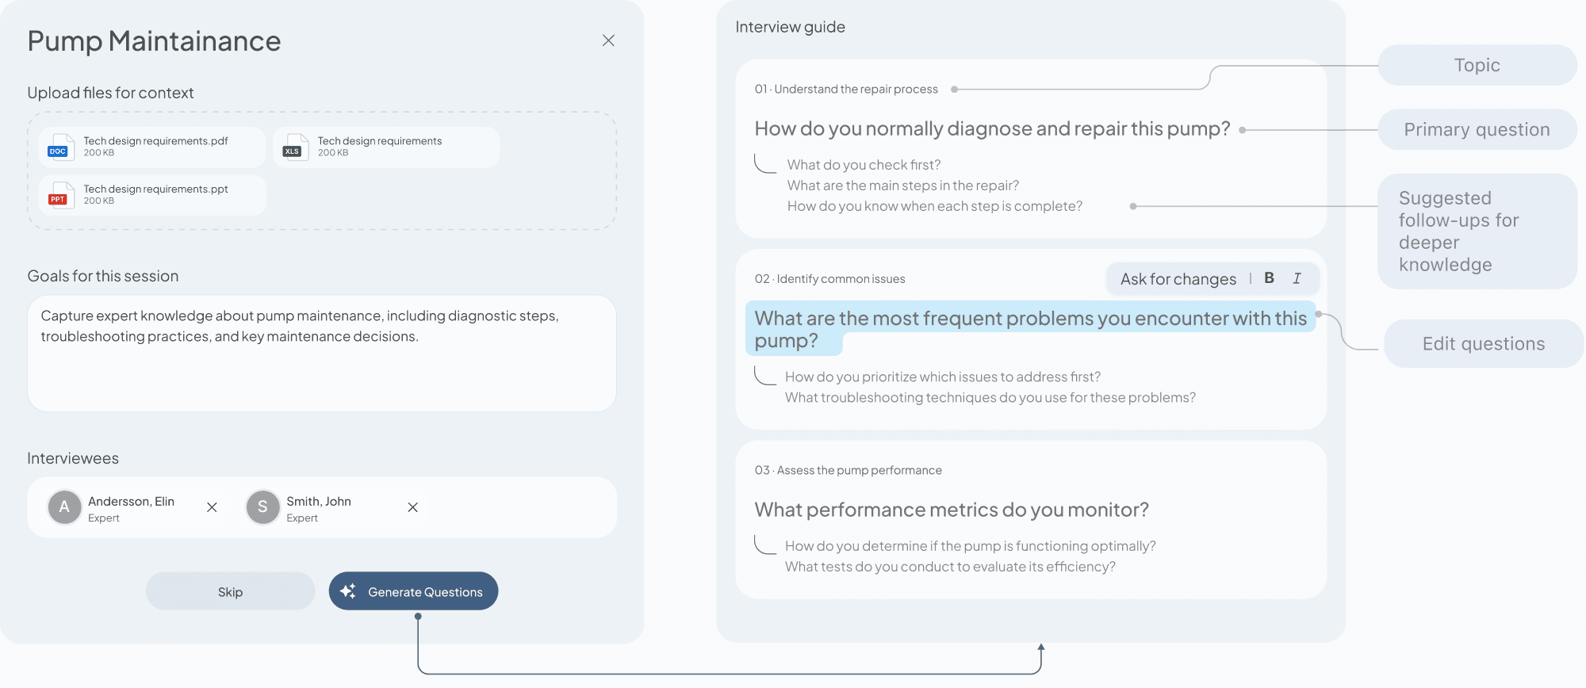Click 'What troubleshooting techniques do you use' follow-up
Viewport: 1586px width, 688px height.
click(990, 397)
